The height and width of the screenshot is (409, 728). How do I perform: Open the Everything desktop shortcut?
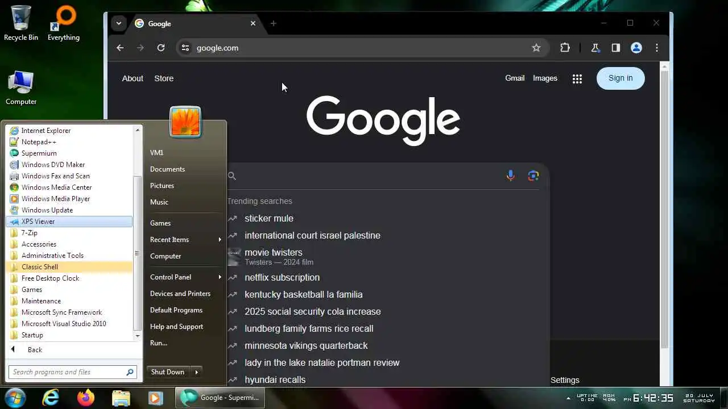tap(64, 23)
